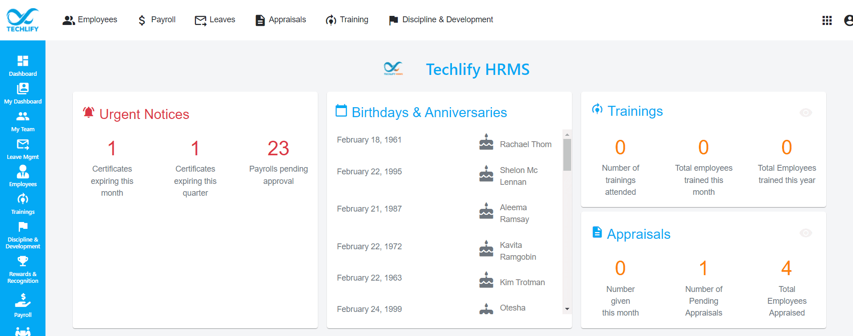Select the name Kim Trotman

pos(522,282)
